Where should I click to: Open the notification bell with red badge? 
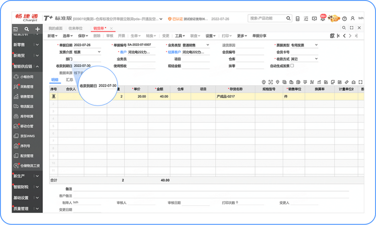click(323, 18)
